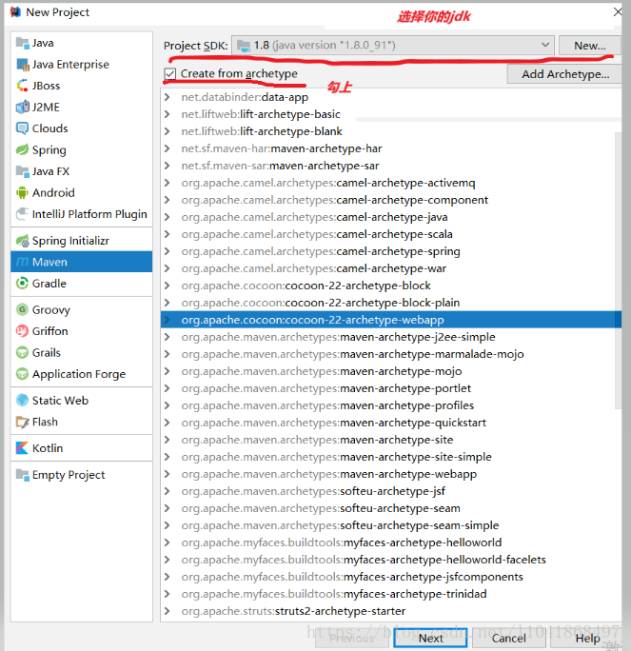Click Add Archetype... button
631x651 pixels.
564,74
